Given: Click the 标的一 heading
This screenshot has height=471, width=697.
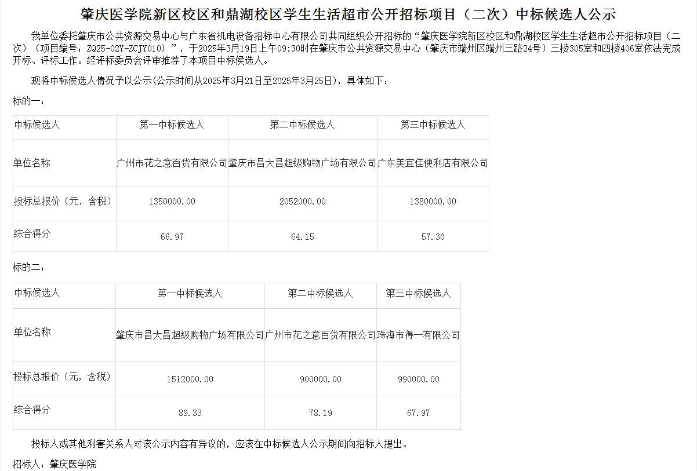Looking at the screenshot, I should pos(29,101).
